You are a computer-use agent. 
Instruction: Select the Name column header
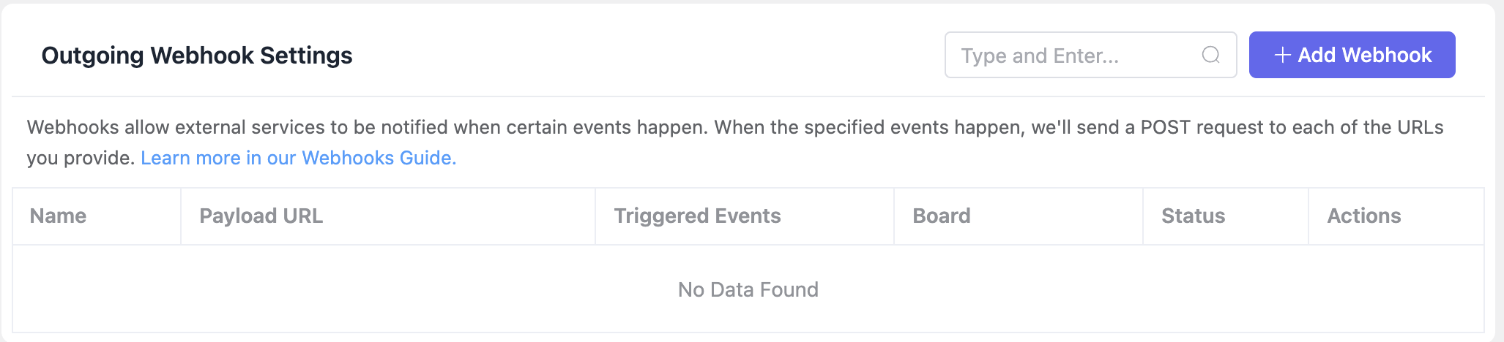click(x=58, y=216)
